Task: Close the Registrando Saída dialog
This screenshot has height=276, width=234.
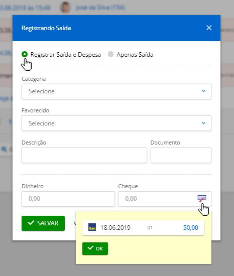Action: (209, 28)
